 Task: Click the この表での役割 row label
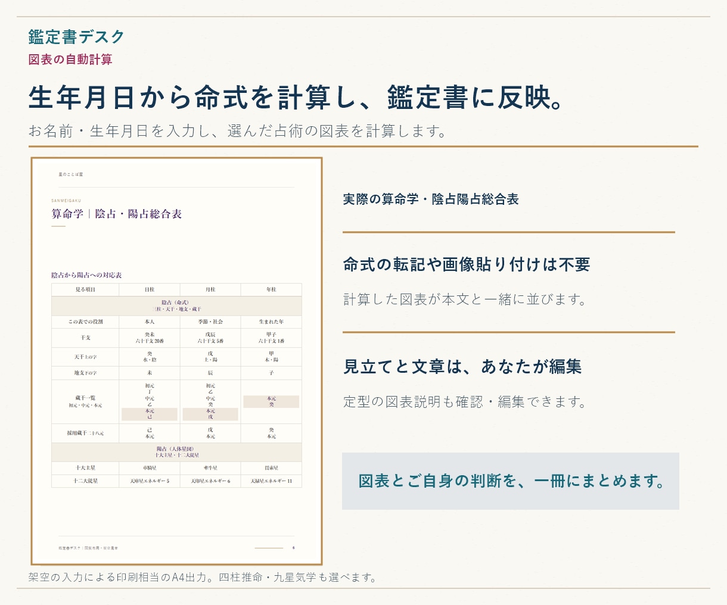[x=85, y=322]
